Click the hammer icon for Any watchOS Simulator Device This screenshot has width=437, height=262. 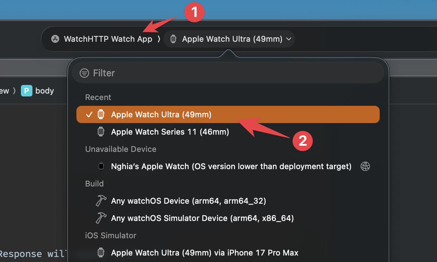(101, 218)
